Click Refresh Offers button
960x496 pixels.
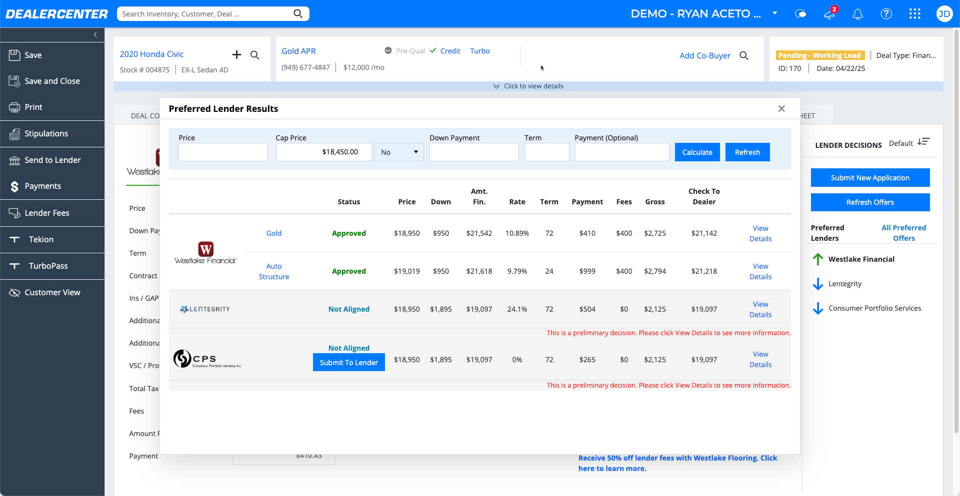(870, 202)
